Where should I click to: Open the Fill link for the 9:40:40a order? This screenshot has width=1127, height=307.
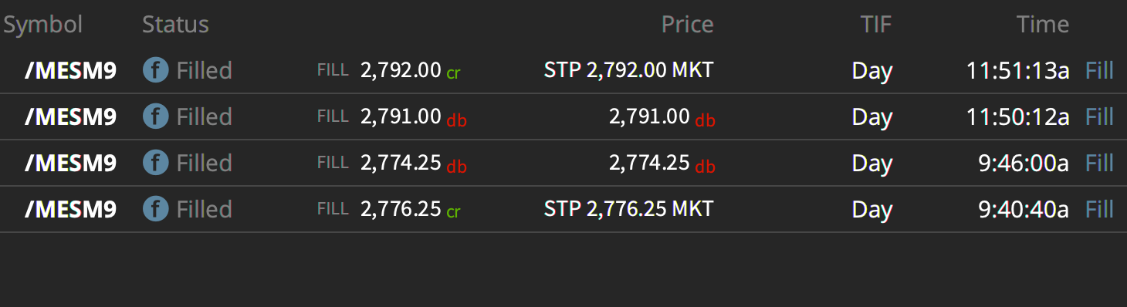[x=1099, y=210]
